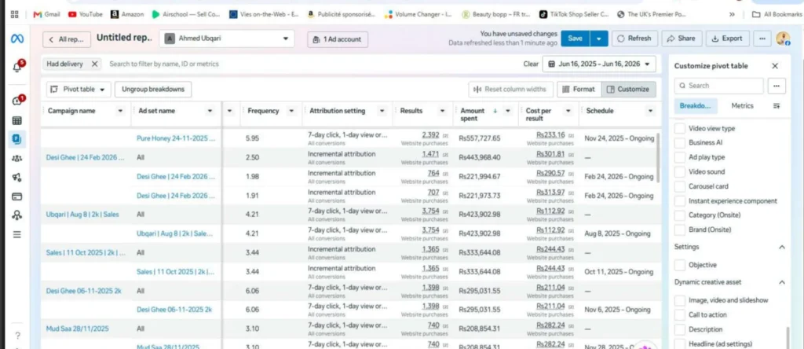Select the Format view button
Image resolution: width=804 pixels, height=349 pixels.
point(579,90)
